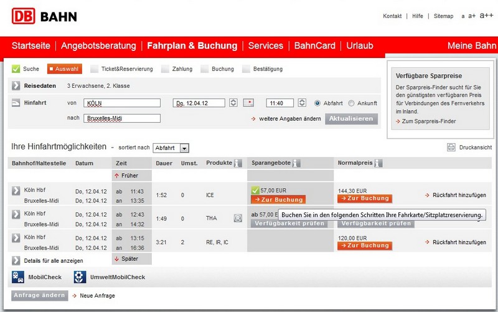
Task: Set medium font size 'a+'
Action: tap(472, 16)
